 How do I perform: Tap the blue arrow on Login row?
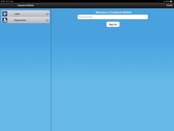coord(47,14)
